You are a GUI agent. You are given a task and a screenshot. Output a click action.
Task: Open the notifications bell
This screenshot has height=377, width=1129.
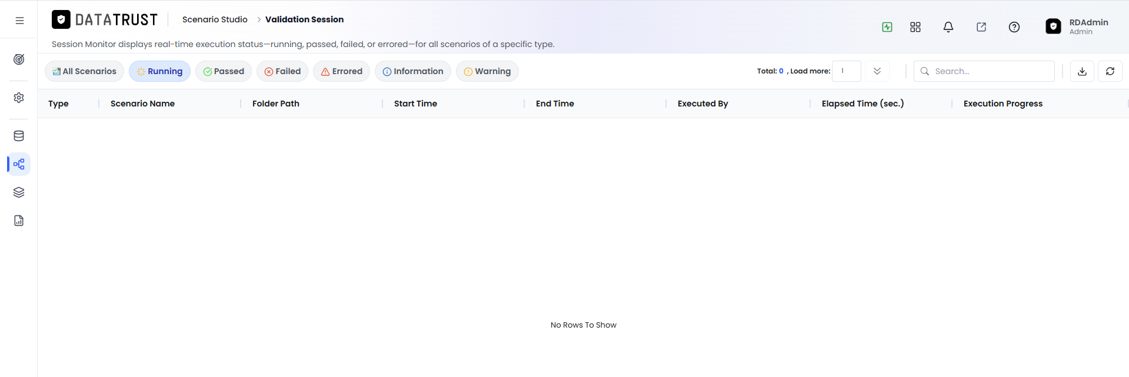click(x=948, y=27)
